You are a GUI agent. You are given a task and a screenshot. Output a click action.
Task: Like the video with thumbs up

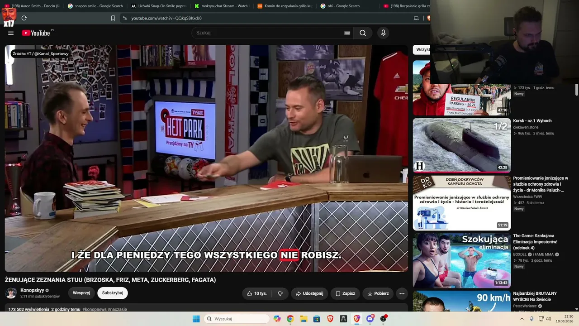pos(257,293)
